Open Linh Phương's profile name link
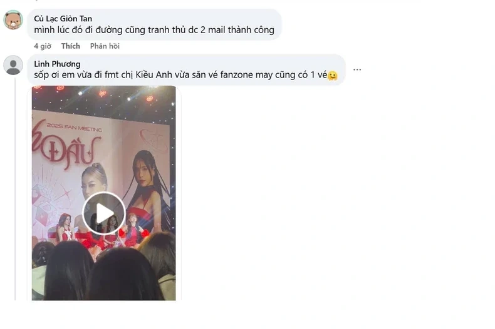 pos(57,64)
